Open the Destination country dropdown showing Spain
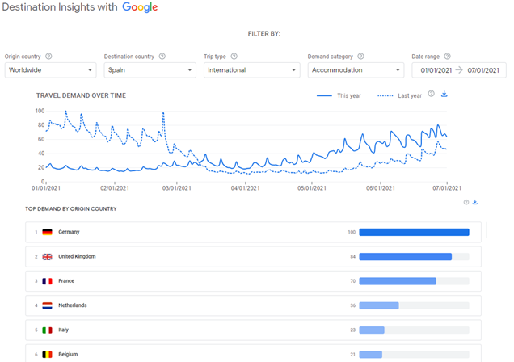Viewport: 514px width, 362px height. (150, 70)
